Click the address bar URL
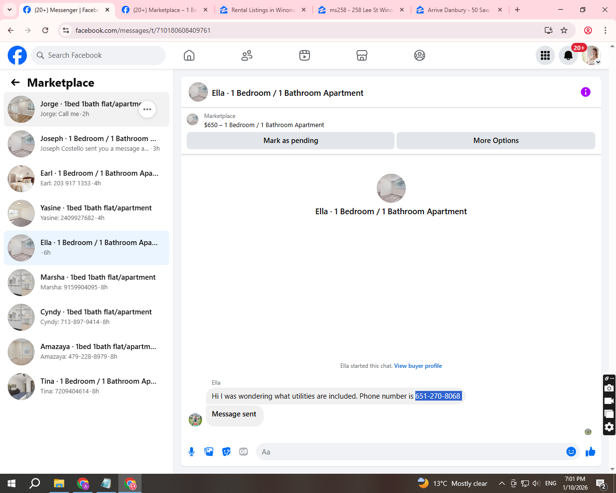The width and height of the screenshot is (616, 493). (143, 30)
